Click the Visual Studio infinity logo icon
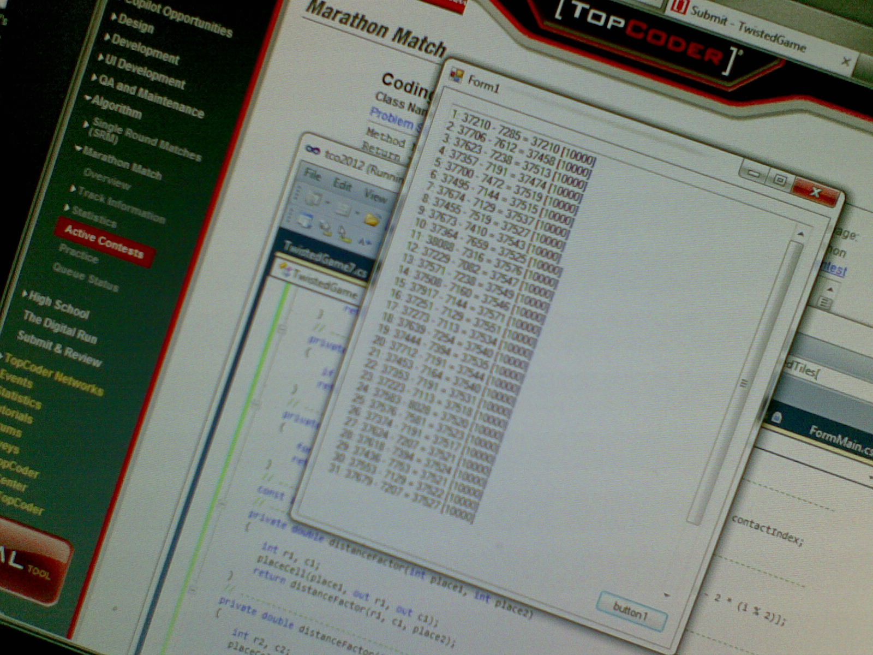 312,149
